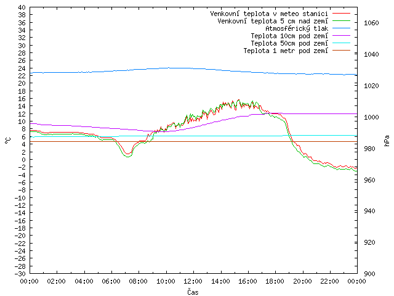Click the legend label 'Teplota 50cm pod zemí'
Screen dimensions: 394x296
click(289, 43)
